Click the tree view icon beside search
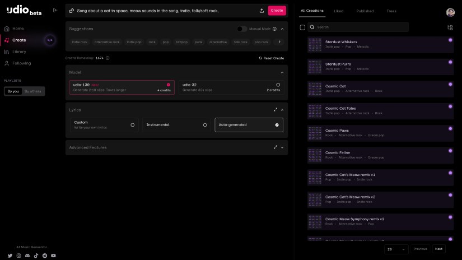Screen dimensions: 462x260 coord(450,27)
